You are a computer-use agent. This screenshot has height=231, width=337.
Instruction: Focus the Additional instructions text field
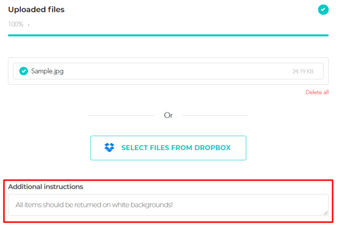click(168, 205)
